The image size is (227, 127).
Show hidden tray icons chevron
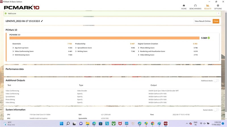pyautogui.click(x=187, y=124)
